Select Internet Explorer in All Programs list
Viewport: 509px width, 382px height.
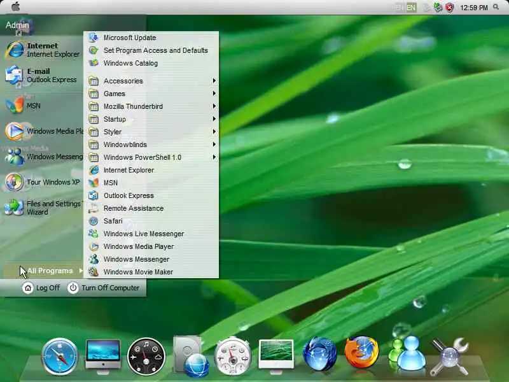[151, 170]
